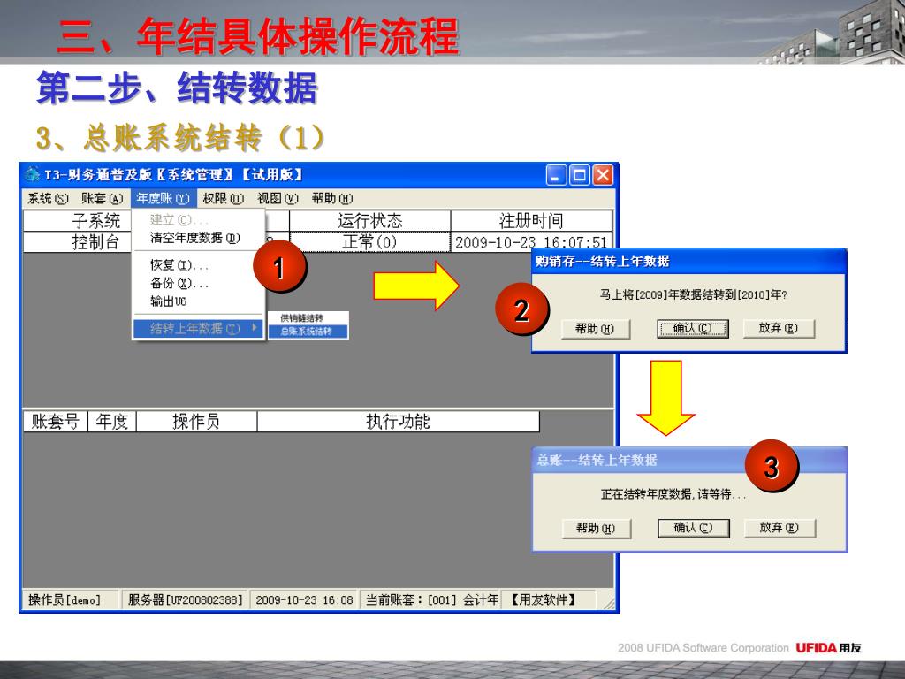The width and height of the screenshot is (905, 679).
Task: Open the 系统(S) menu
Action: pos(48,199)
